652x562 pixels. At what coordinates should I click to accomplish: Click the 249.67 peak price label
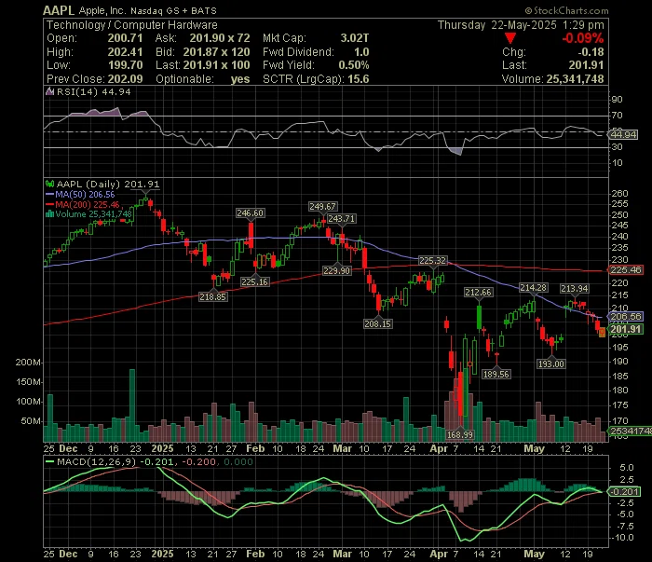point(322,206)
